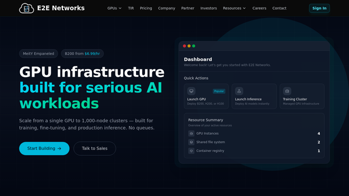This screenshot has height=196, width=349.
Task: Click the GPU Instances count 4
Action: [319, 133]
